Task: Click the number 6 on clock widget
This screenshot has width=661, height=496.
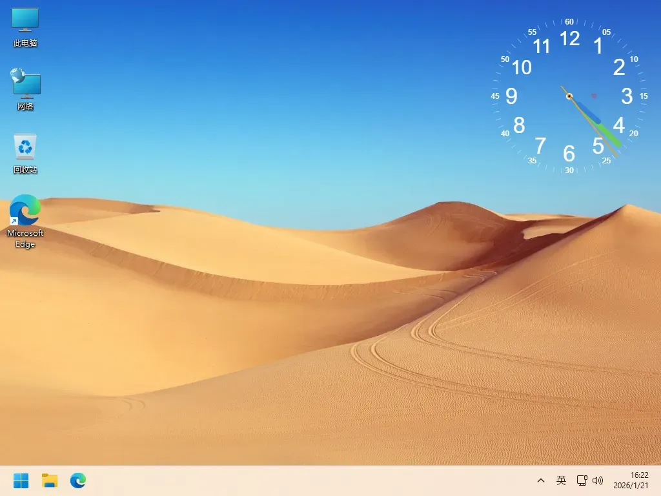Action: click(569, 154)
